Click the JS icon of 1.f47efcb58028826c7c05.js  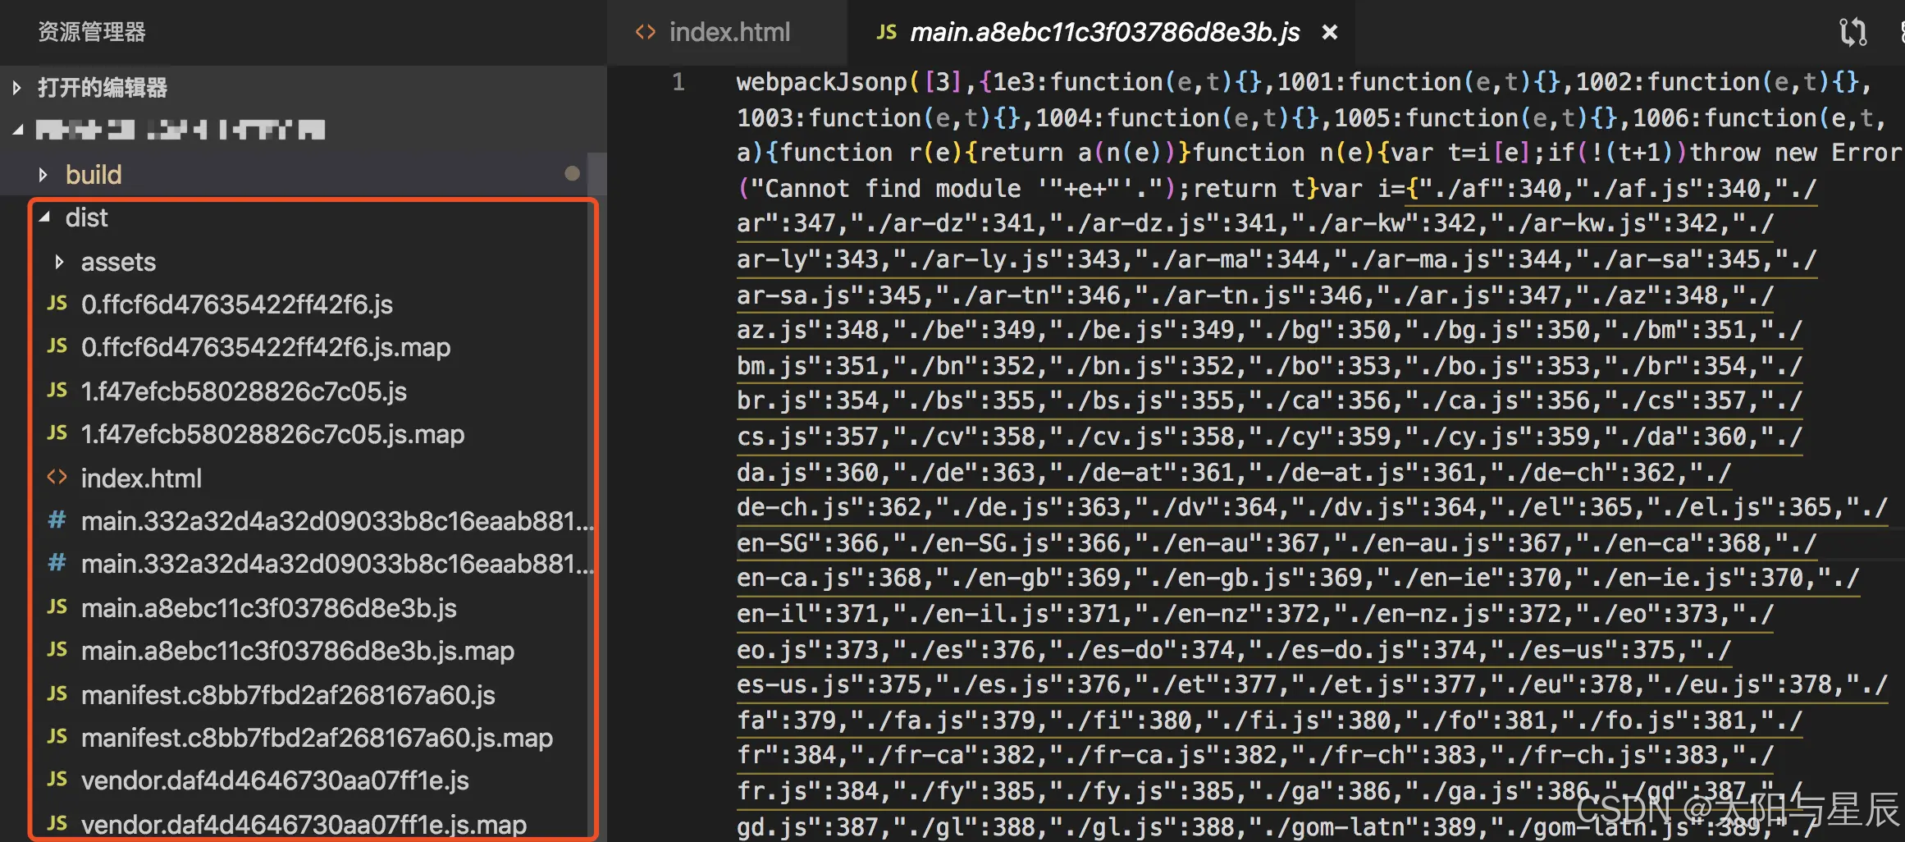click(x=57, y=390)
